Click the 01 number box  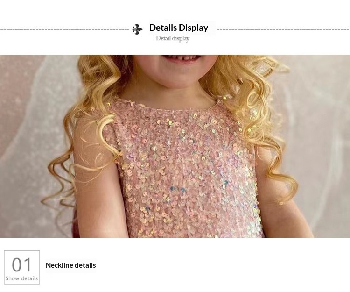point(22,267)
